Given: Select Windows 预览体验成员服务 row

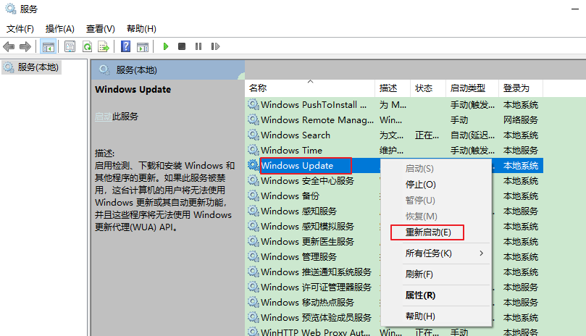Looking at the screenshot, I should tap(316, 317).
